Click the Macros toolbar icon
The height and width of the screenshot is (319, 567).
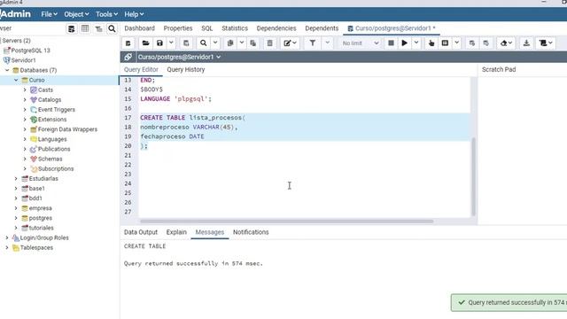[546, 43]
